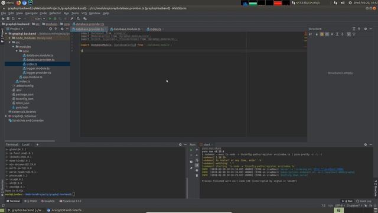Open the Tools menu
The image size is (378, 213).
75,13
